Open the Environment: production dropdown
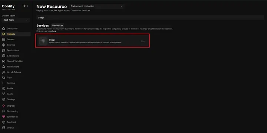 point(96,6)
